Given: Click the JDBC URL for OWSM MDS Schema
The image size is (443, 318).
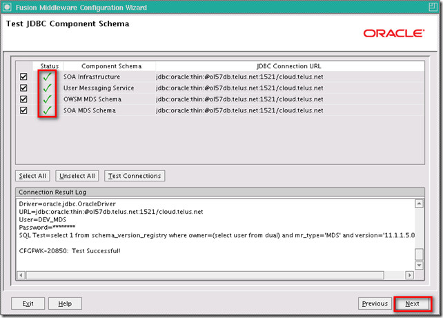Looking at the screenshot, I should click(x=239, y=99).
